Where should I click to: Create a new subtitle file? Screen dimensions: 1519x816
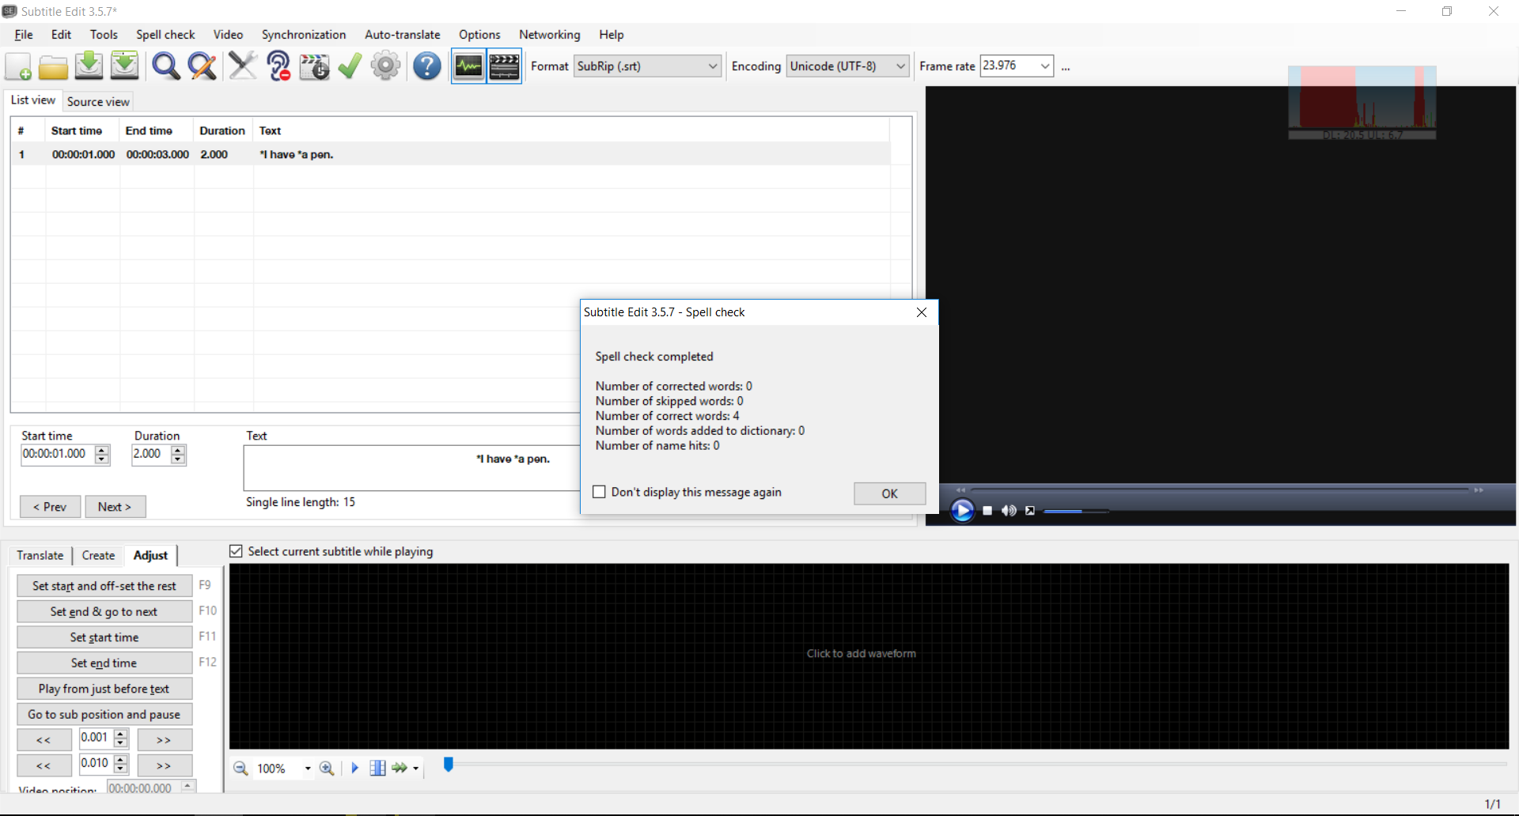point(17,66)
